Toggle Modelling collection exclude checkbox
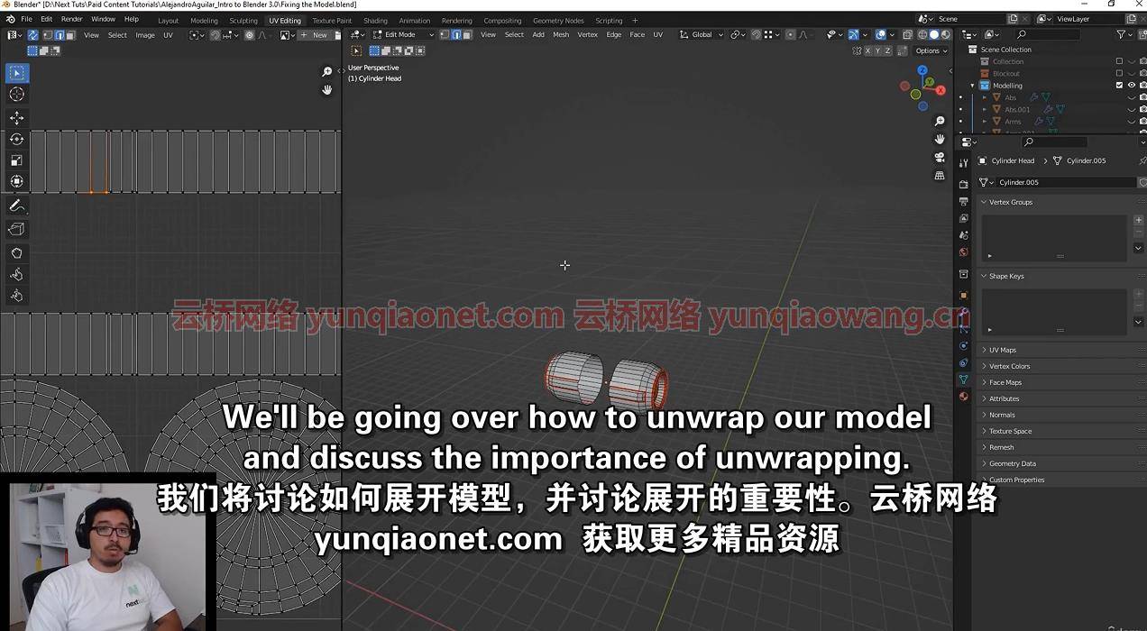 pyautogui.click(x=1119, y=86)
